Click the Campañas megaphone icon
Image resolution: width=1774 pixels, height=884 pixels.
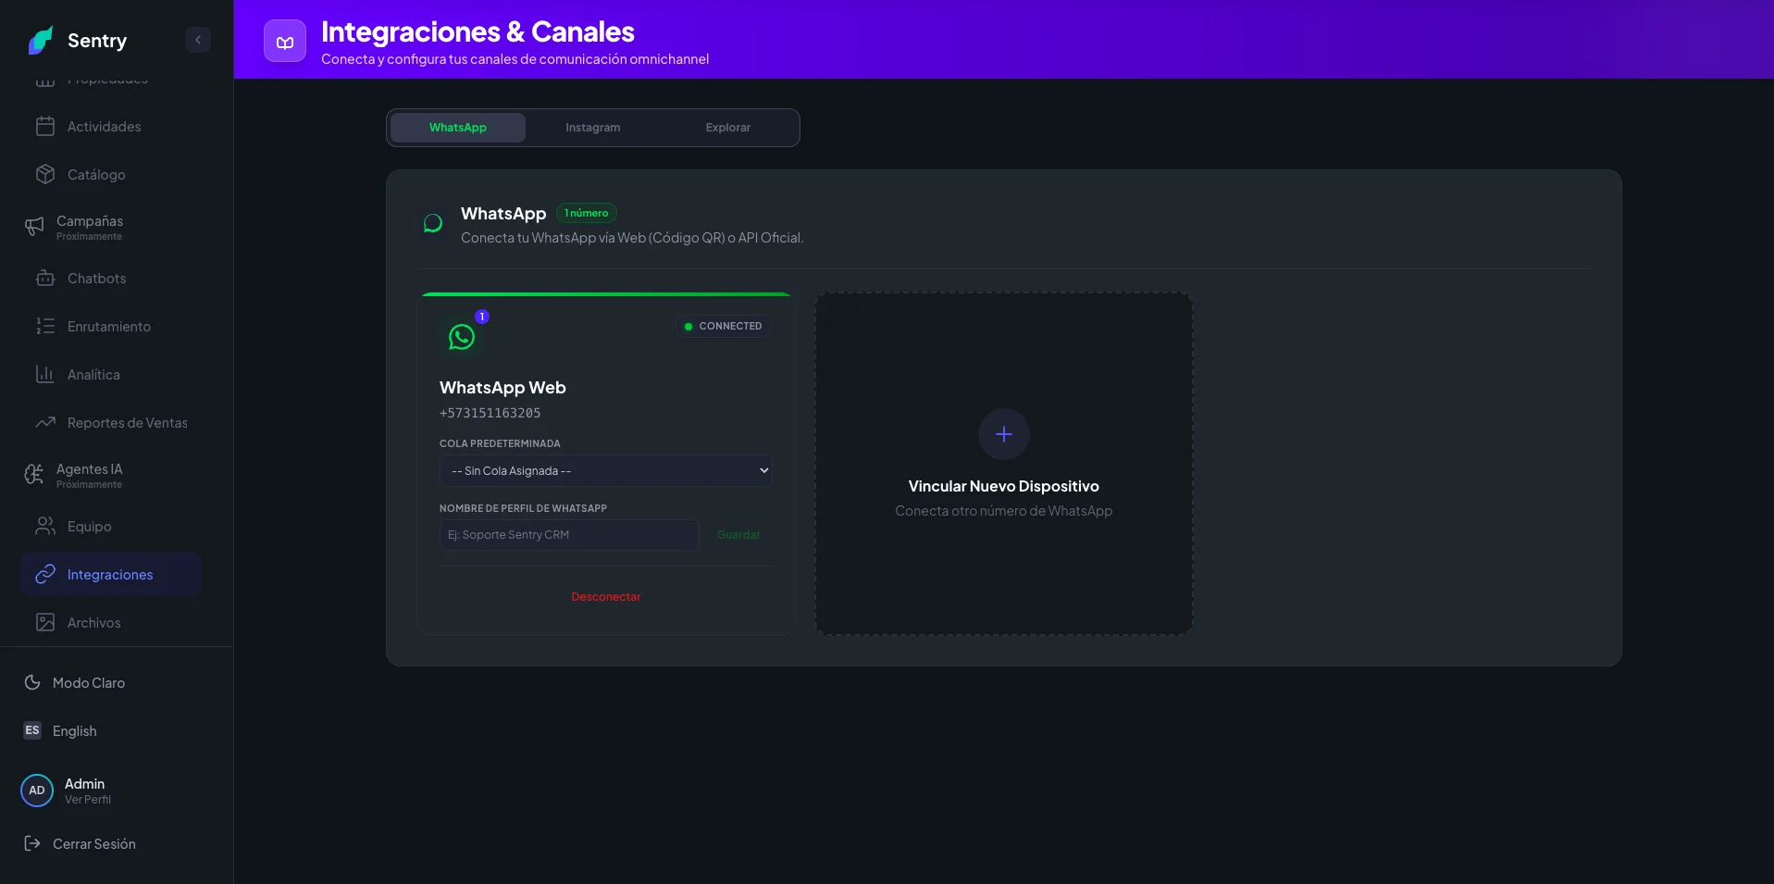pyautogui.click(x=34, y=227)
